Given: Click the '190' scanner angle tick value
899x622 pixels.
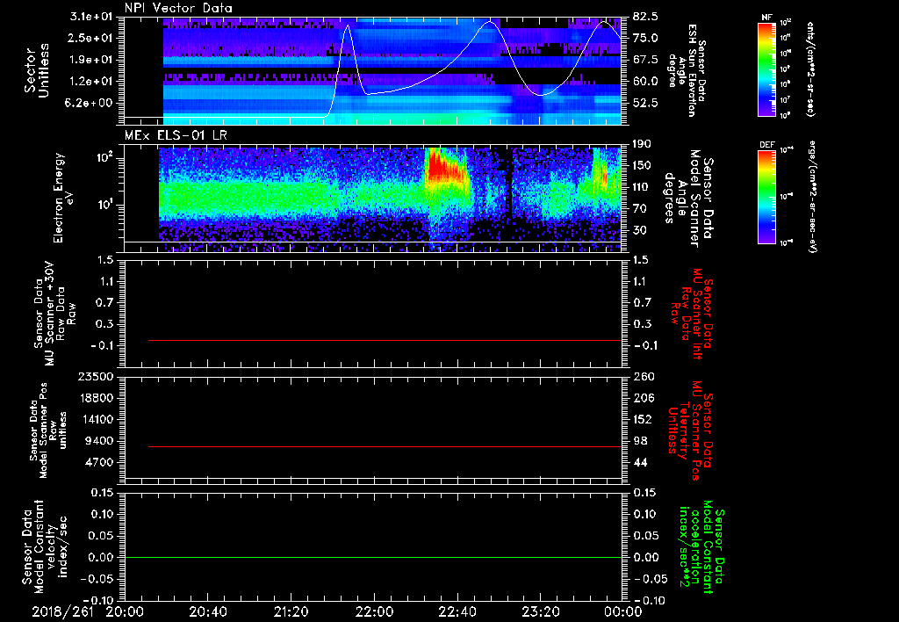Looking at the screenshot, I should (642, 143).
